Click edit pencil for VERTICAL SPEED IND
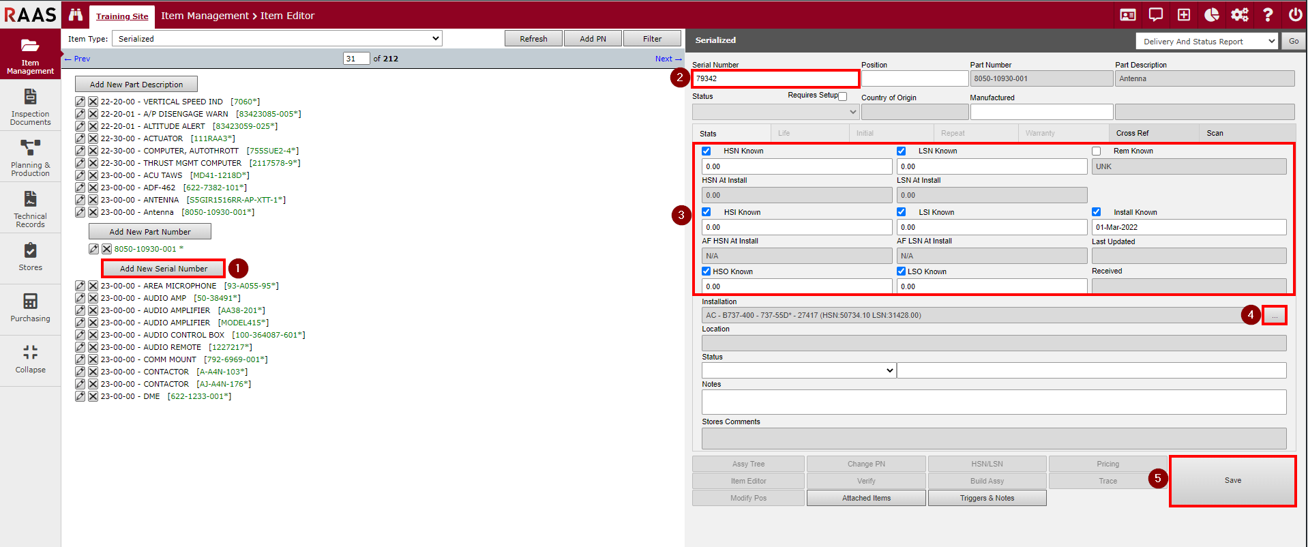Screen dimensions: 1308x547 tap(80, 102)
